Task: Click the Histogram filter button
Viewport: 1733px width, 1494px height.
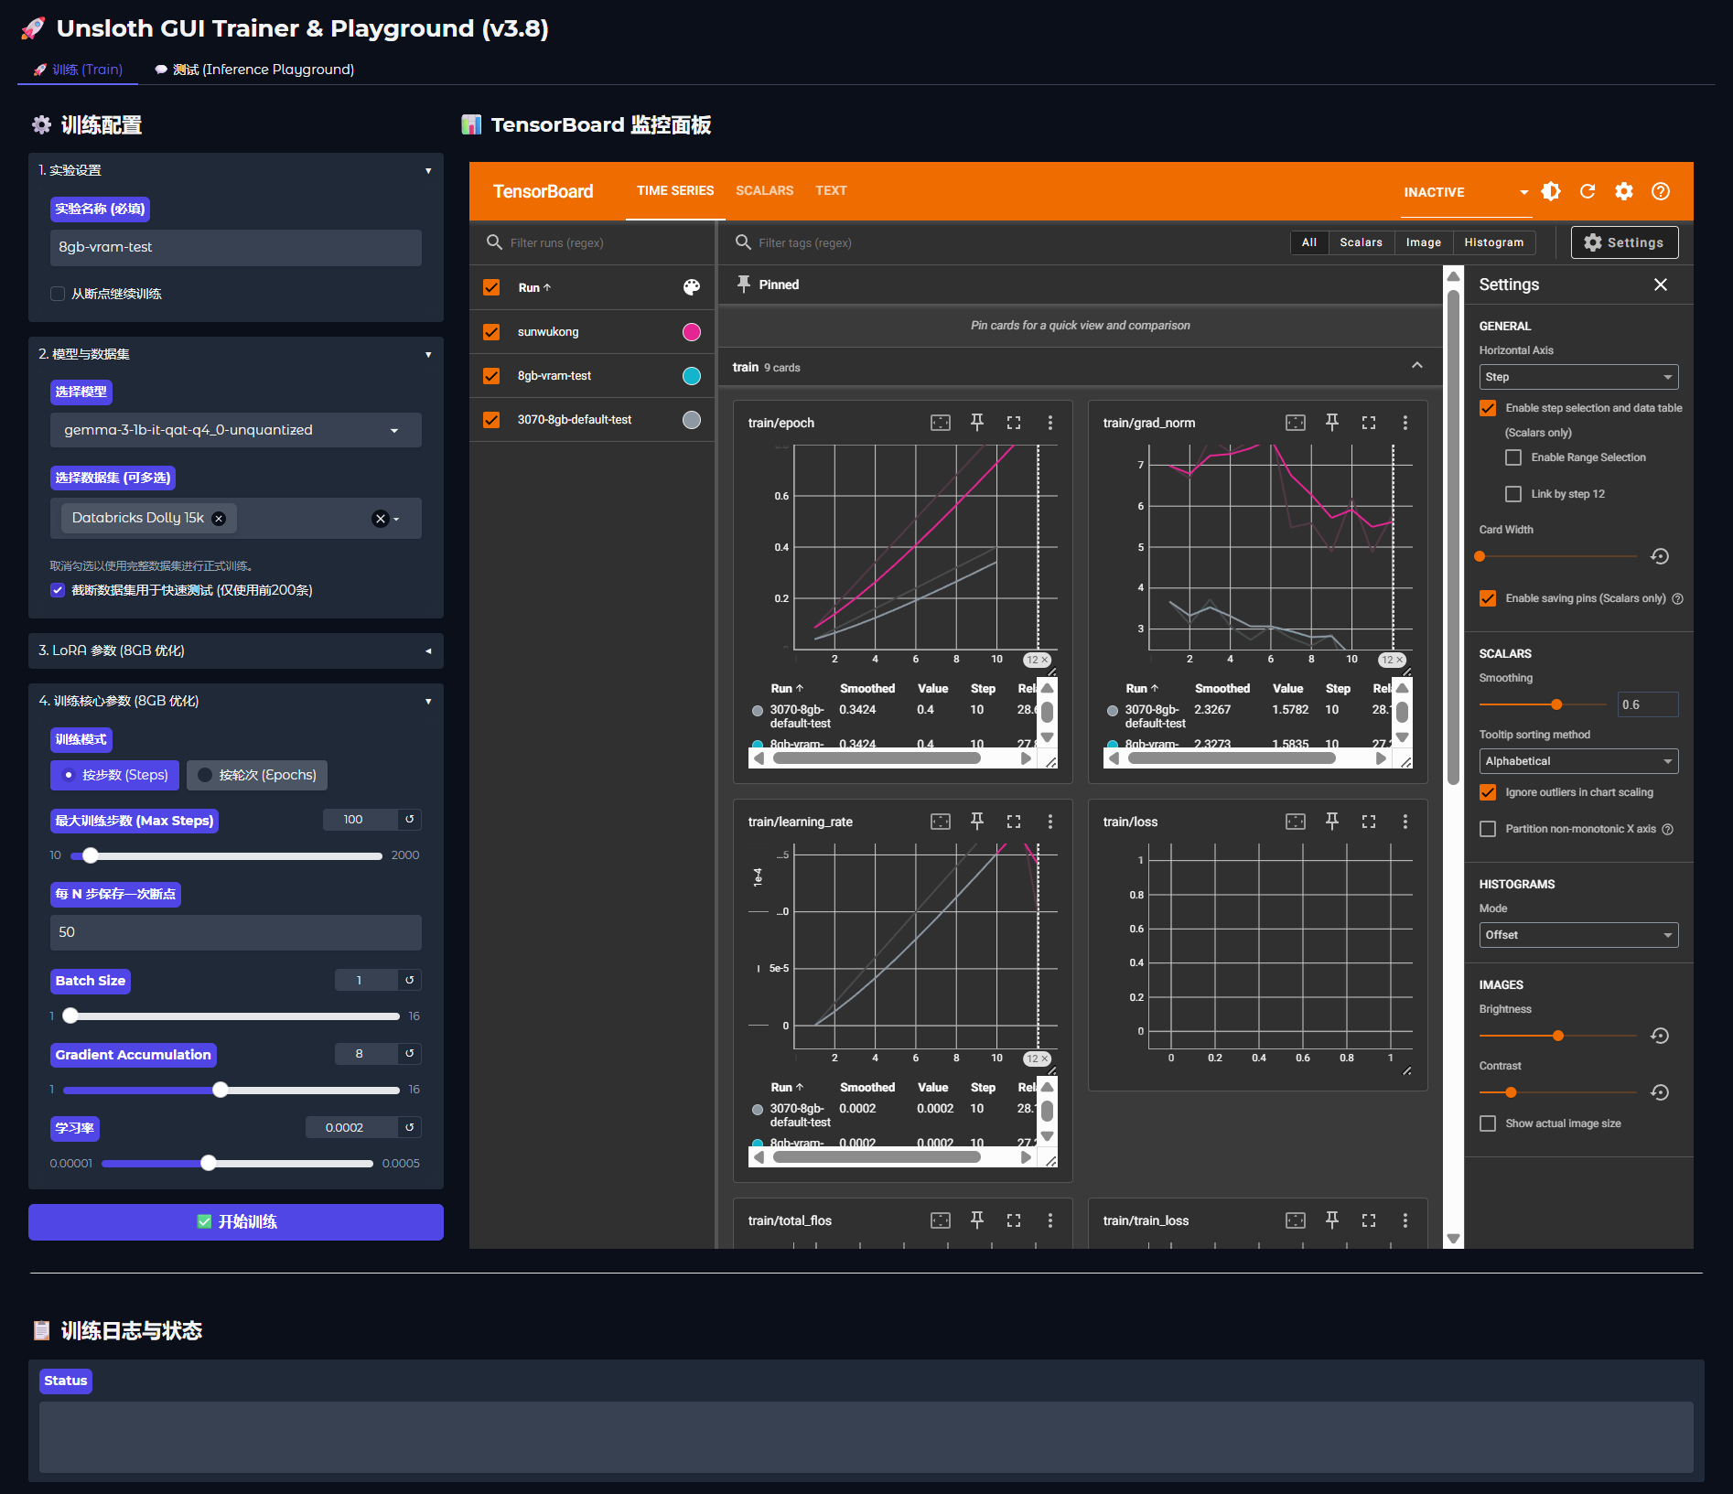Action: coord(1492,242)
